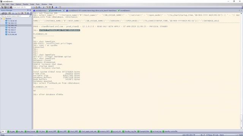Click the rightmost Session Manager panel toolbar icon
The height and width of the screenshot is (136, 243).
pyautogui.click(x=28, y=13)
